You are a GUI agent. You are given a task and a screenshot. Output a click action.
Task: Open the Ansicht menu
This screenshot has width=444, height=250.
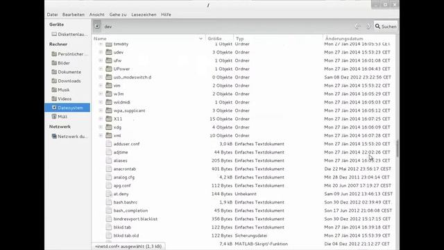pos(97,15)
